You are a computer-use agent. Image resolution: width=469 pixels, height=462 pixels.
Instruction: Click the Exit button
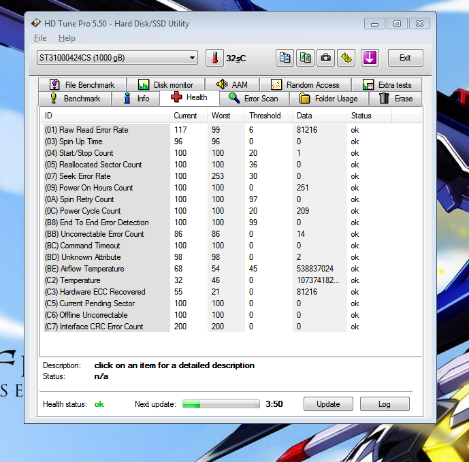[405, 58]
